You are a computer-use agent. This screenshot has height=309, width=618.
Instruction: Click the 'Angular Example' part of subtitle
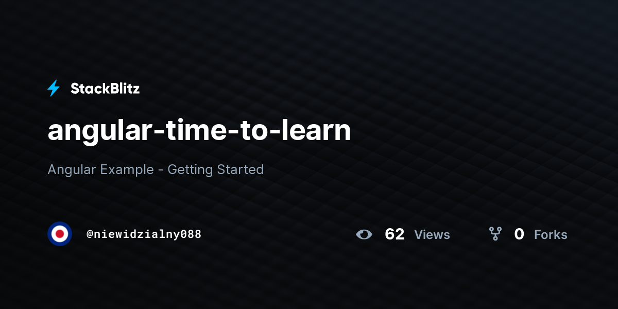coord(100,169)
